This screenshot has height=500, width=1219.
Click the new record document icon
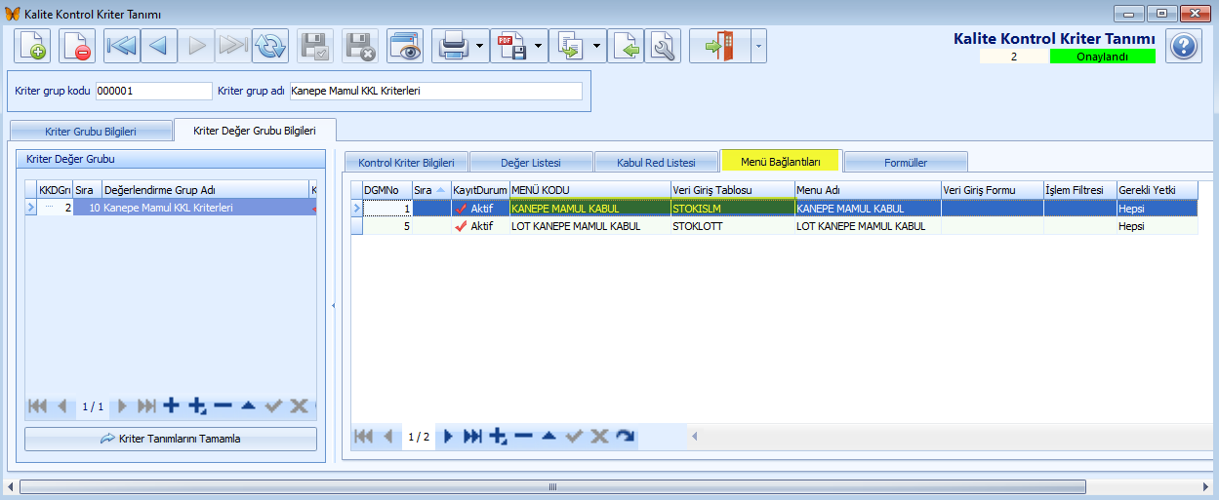[x=32, y=46]
